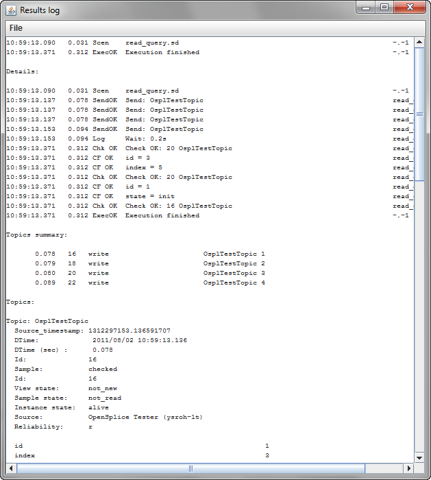Click 'Check OK: 16 OsplTestTopic' line
The height and width of the screenshot is (480, 431).
(179, 206)
